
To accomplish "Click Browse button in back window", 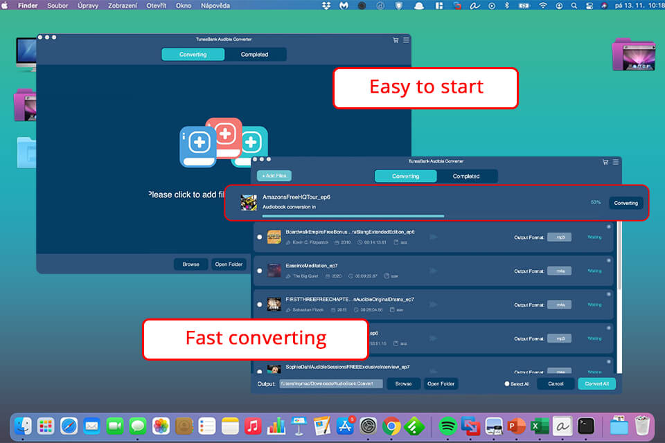I will click(x=191, y=264).
